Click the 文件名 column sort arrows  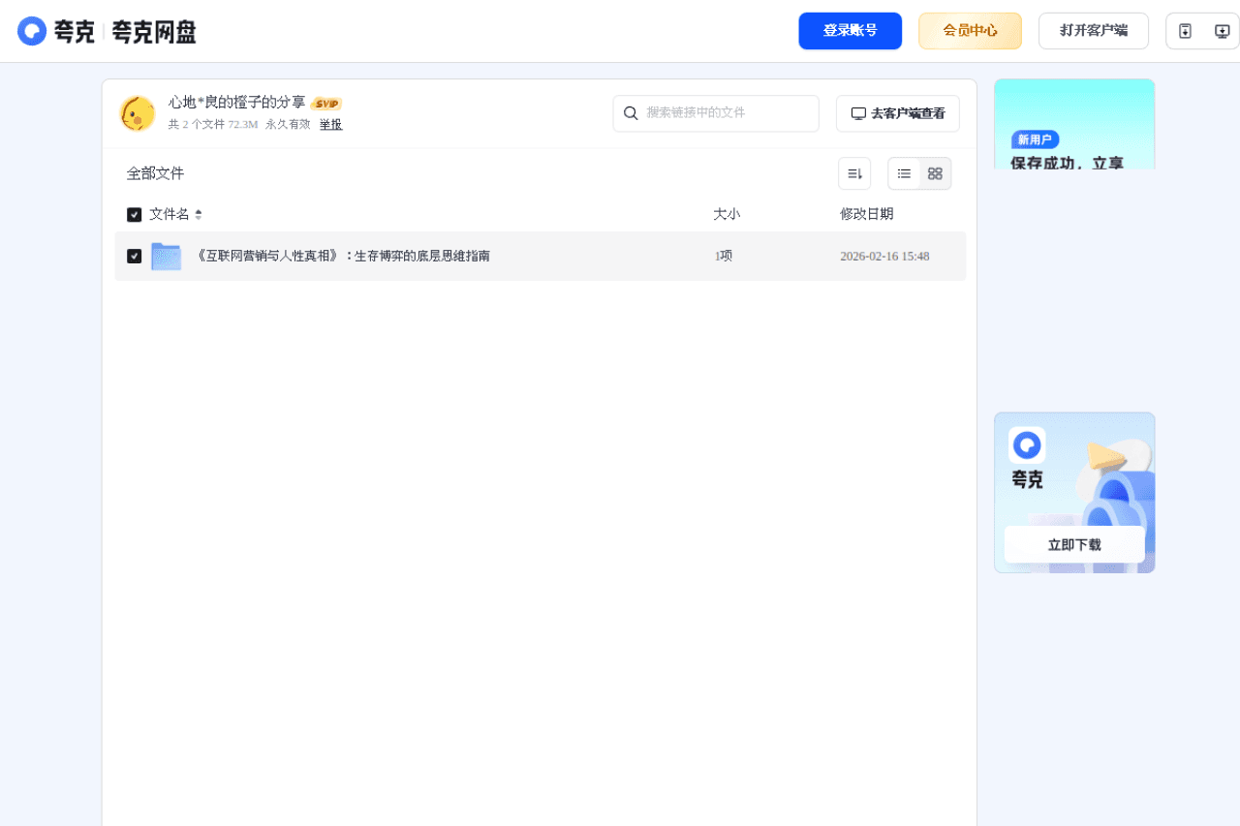[198, 214]
